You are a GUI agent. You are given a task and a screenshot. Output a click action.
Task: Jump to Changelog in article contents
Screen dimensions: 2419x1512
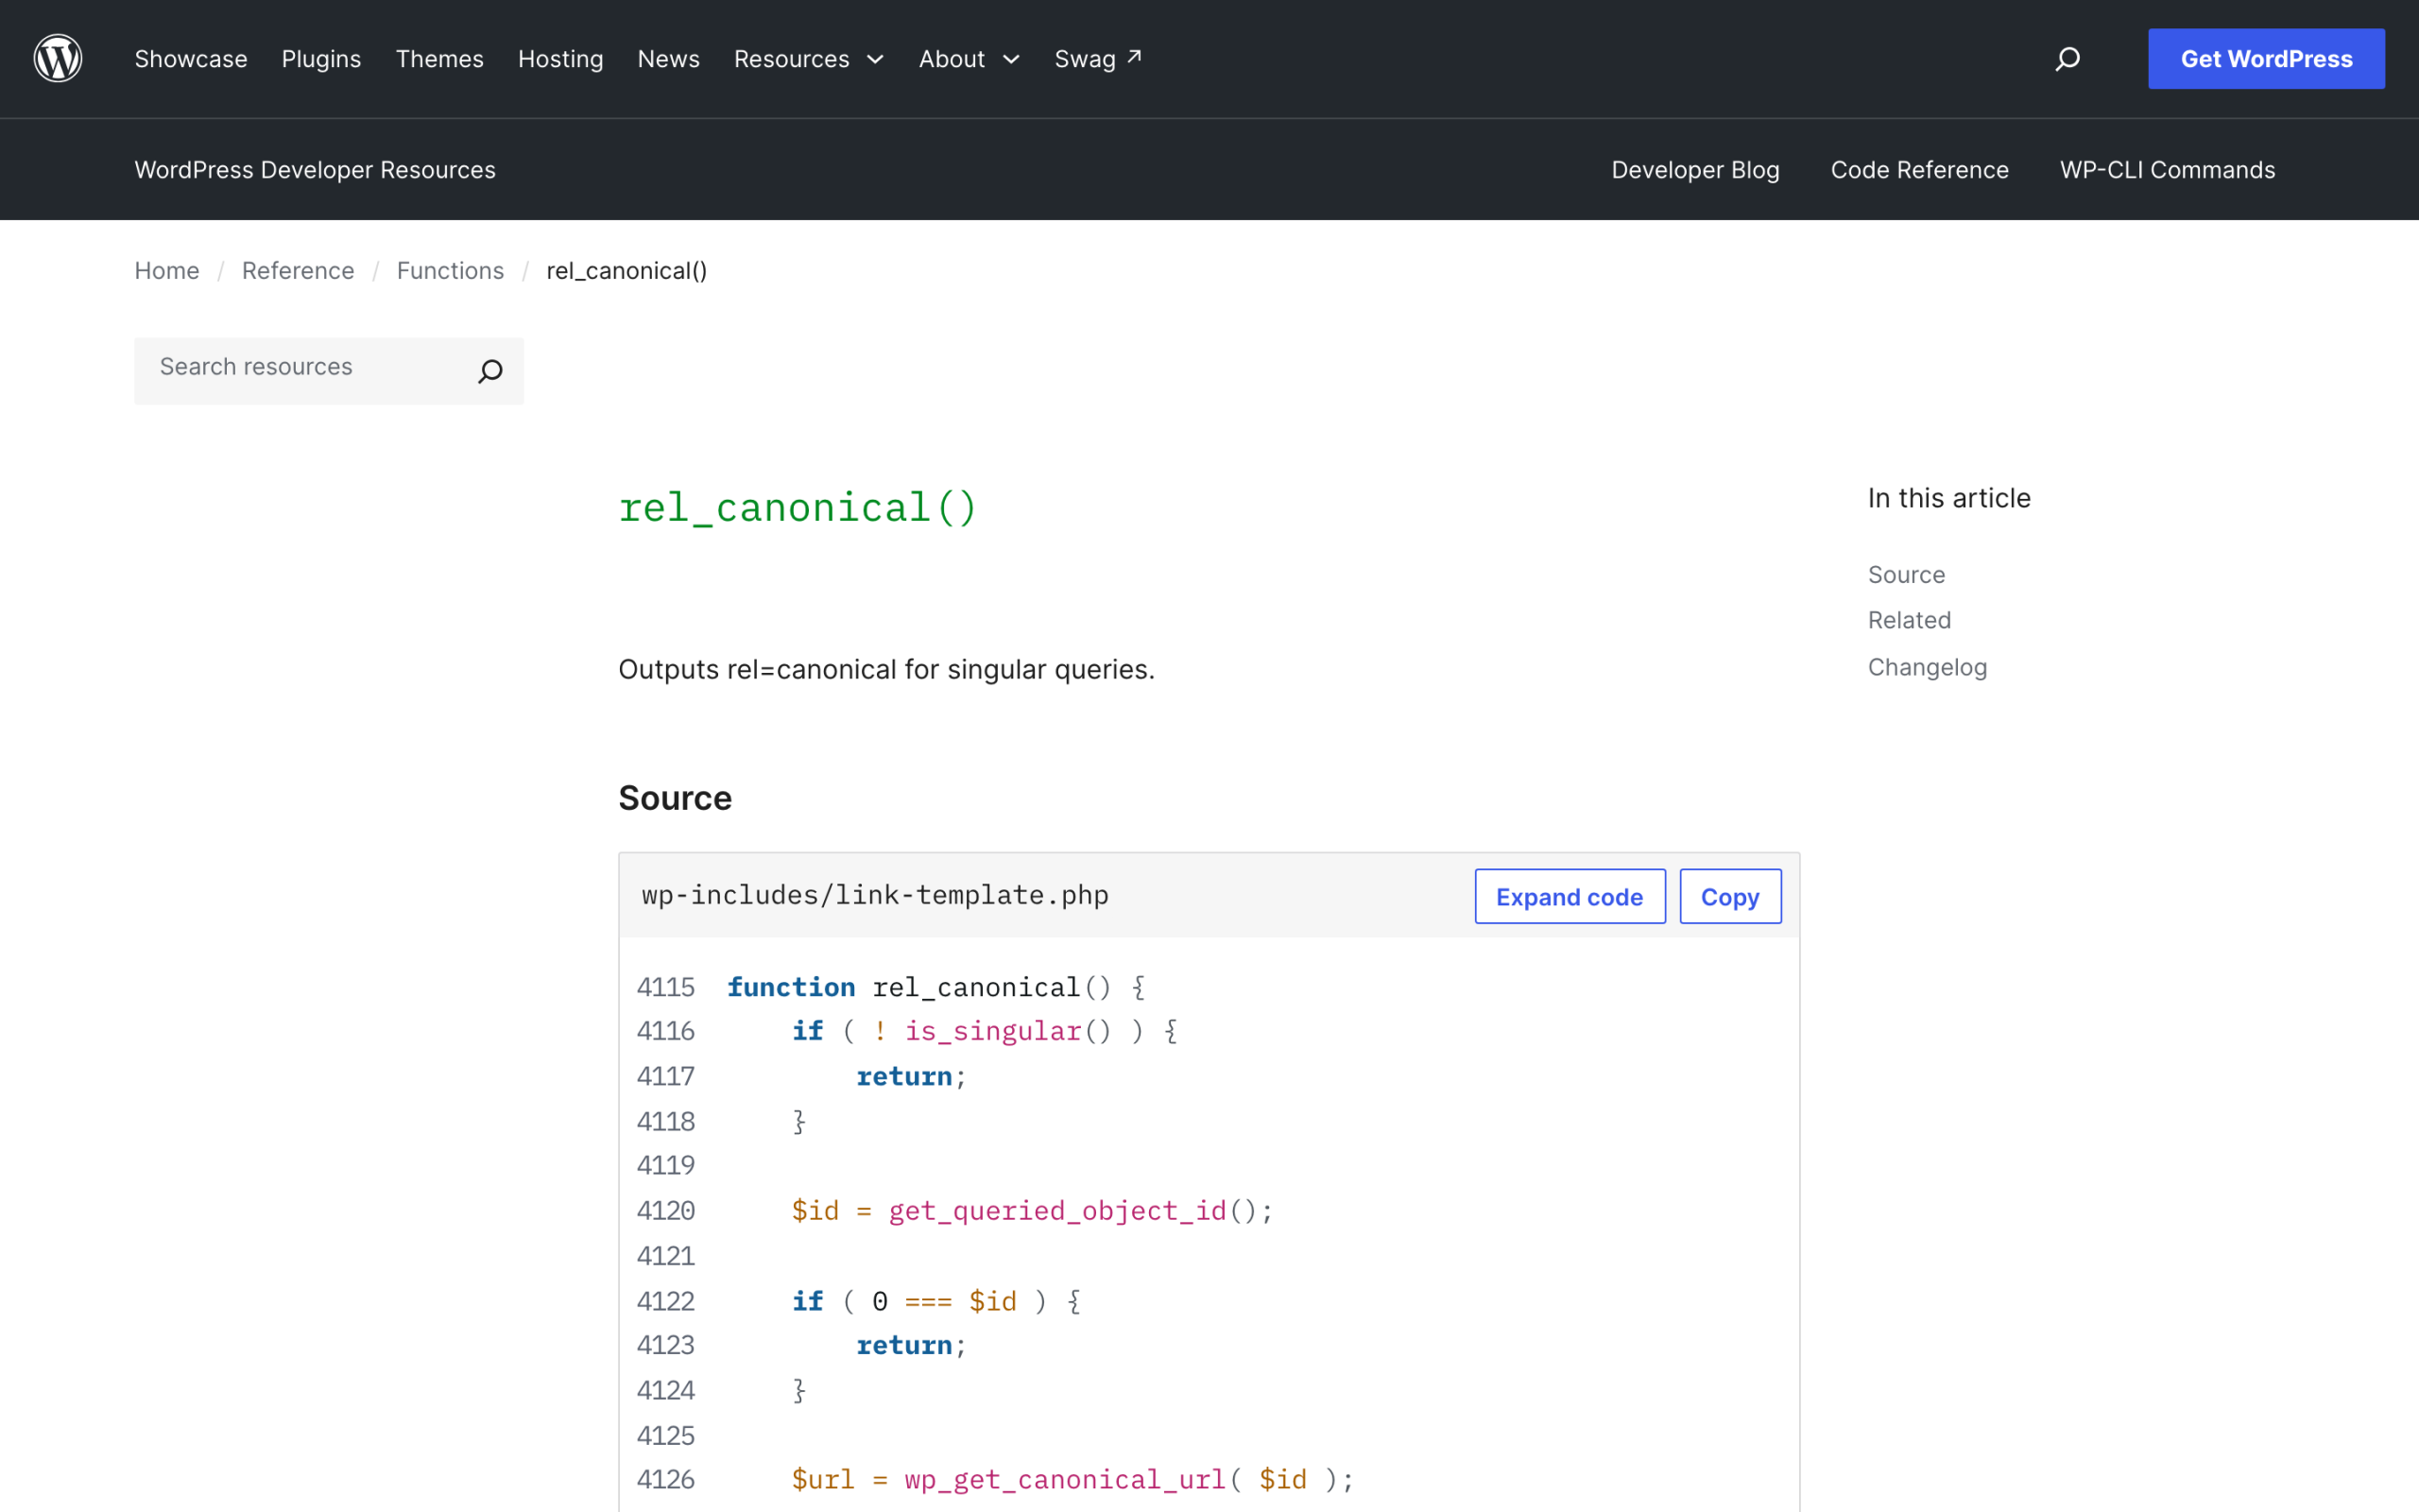pyautogui.click(x=1928, y=667)
